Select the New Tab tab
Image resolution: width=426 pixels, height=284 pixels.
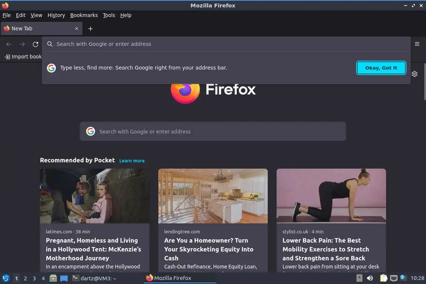pyautogui.click(x=41, y=28)
